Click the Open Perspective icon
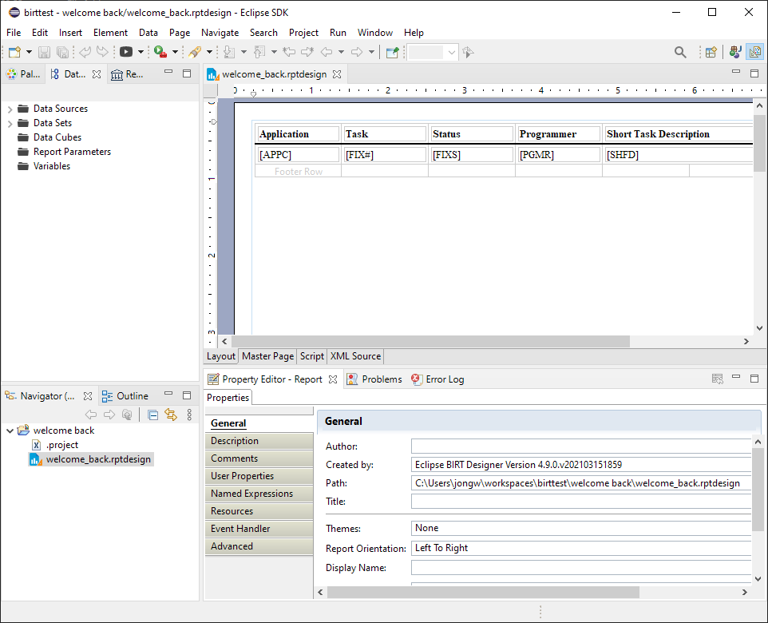 711,52
